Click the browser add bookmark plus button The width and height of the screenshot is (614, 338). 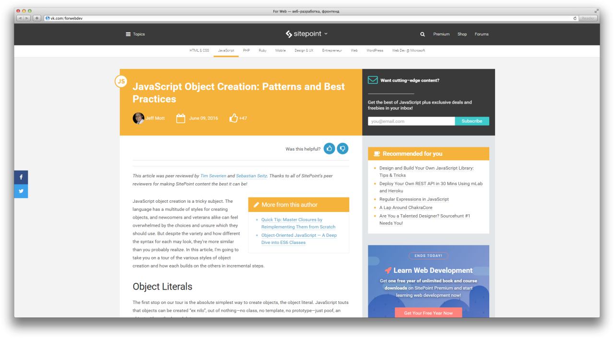coord(37,18)
